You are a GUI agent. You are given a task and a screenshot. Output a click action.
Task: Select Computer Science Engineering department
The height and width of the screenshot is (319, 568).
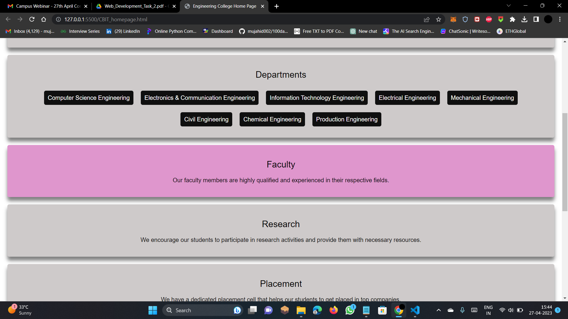pyautogui.click(x=88, y=97)
